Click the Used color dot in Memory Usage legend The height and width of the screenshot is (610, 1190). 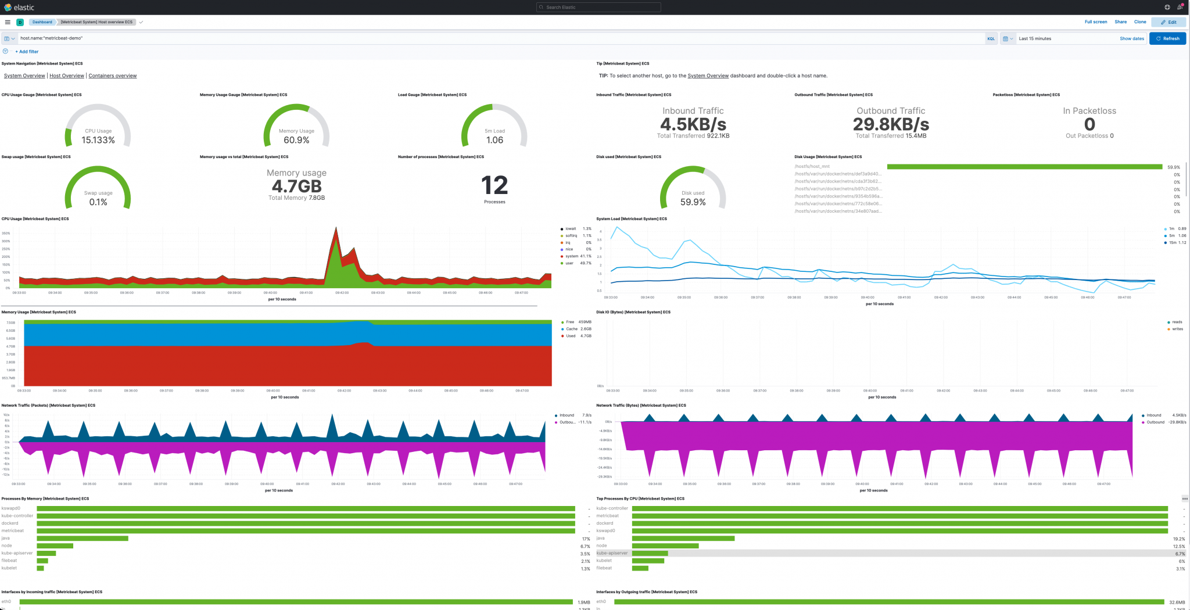(x=563, y=336)
